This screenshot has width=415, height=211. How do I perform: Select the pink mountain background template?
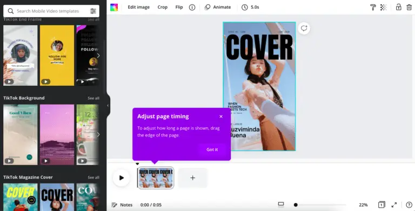pyautogui.click(x=57, y=134)
